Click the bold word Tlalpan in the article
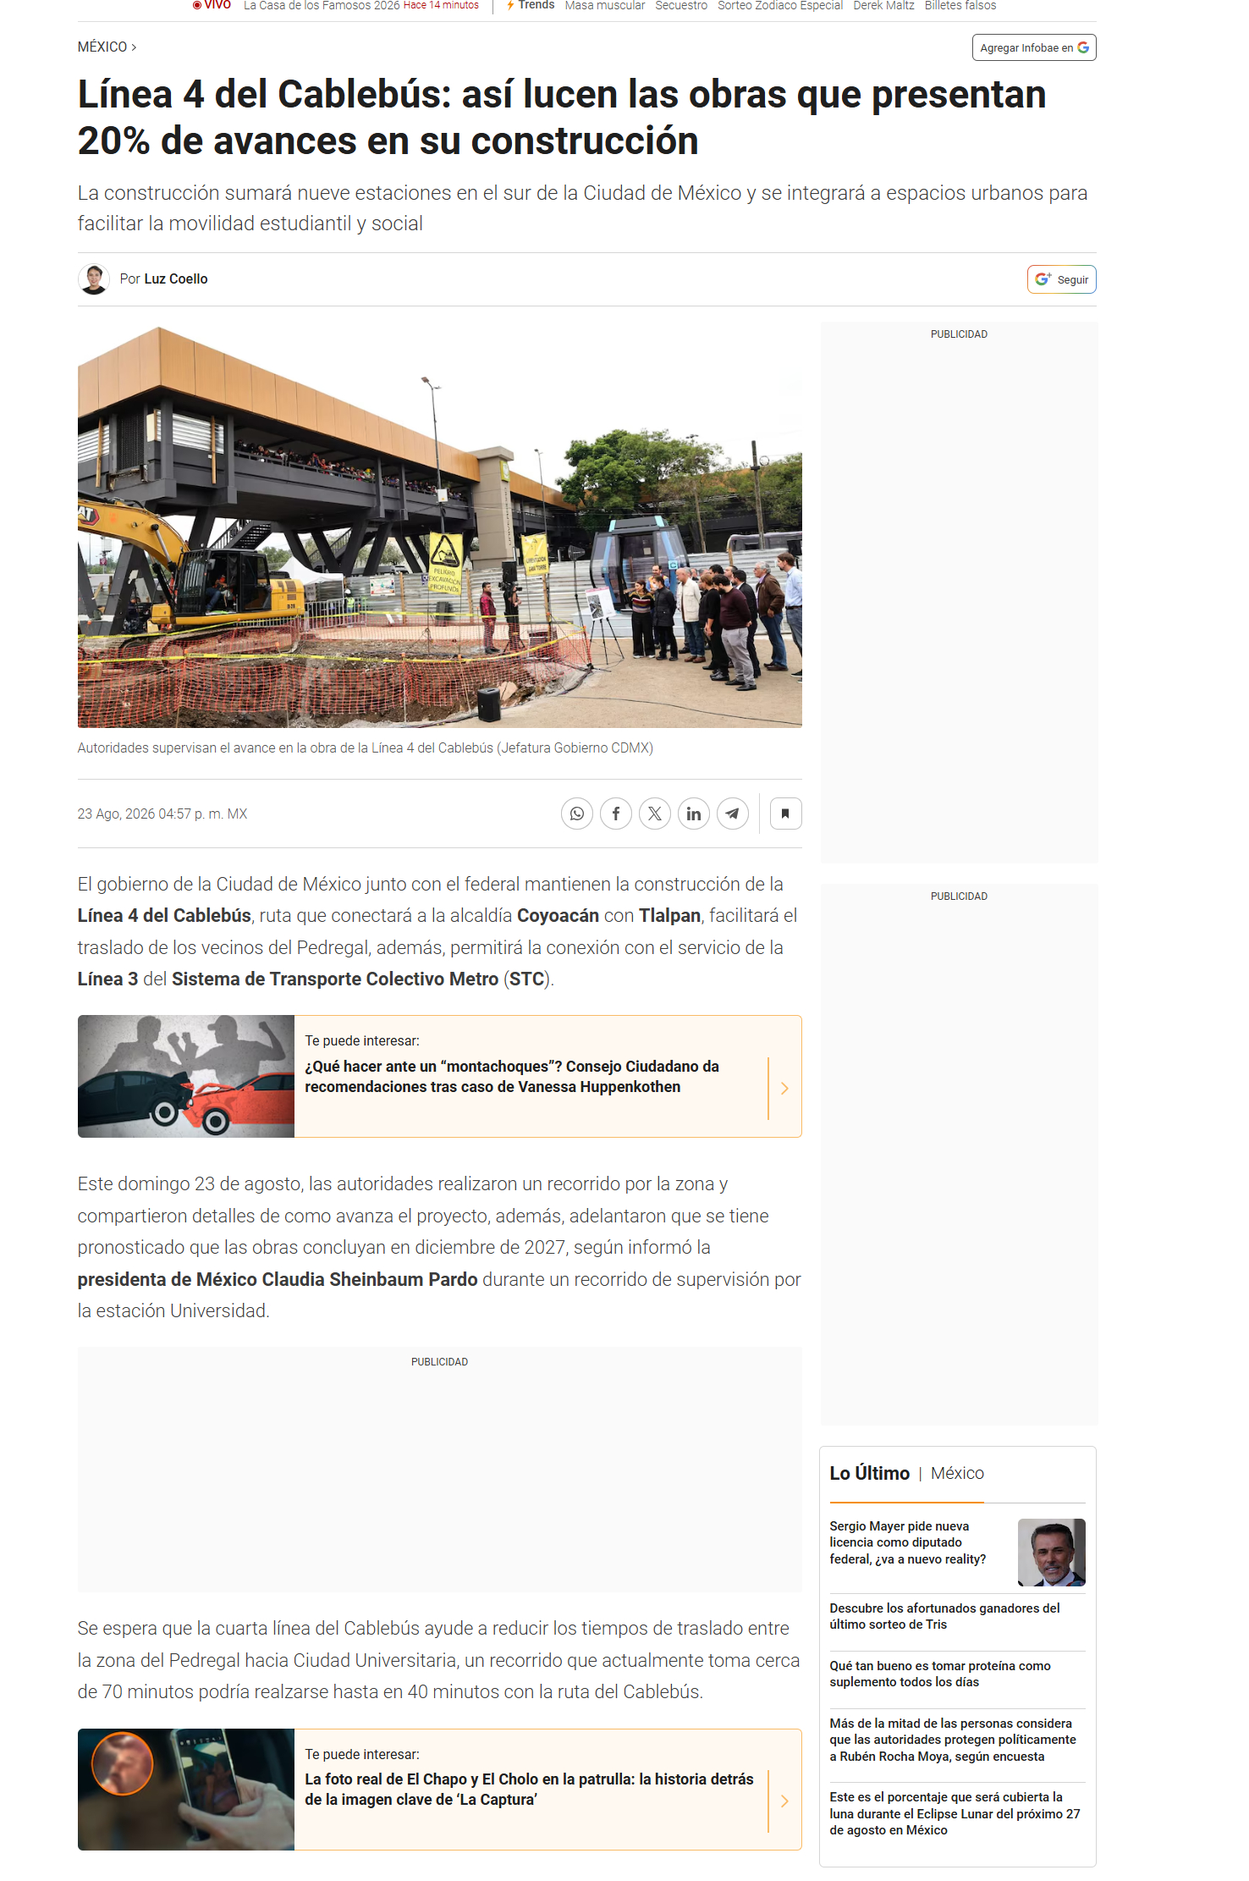The image size is (1249, 1881). pos(669,915)
